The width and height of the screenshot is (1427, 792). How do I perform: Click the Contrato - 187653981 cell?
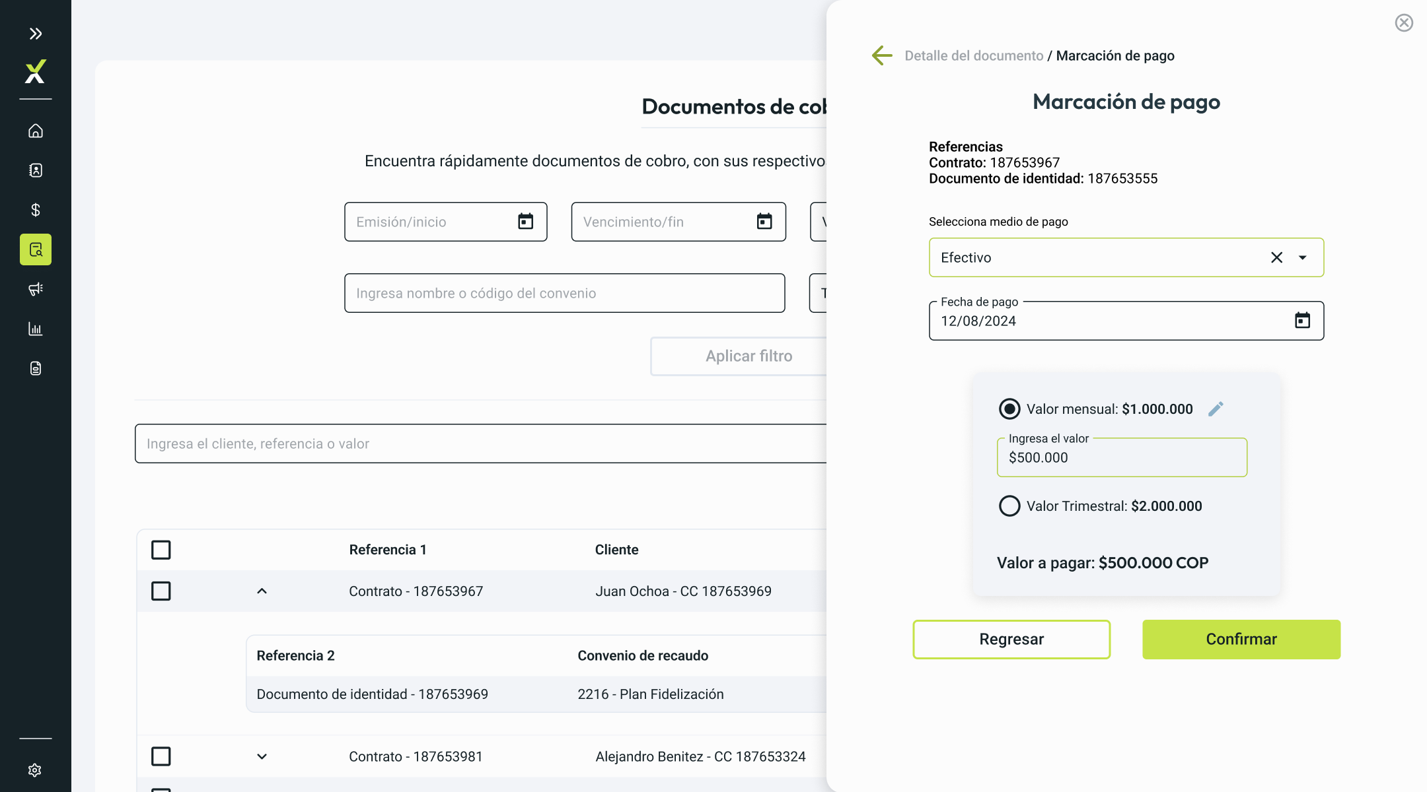click(416, 756)
